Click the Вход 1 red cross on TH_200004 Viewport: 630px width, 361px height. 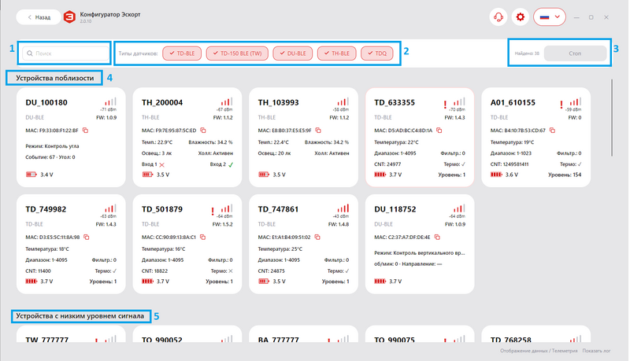coord(162,164)
